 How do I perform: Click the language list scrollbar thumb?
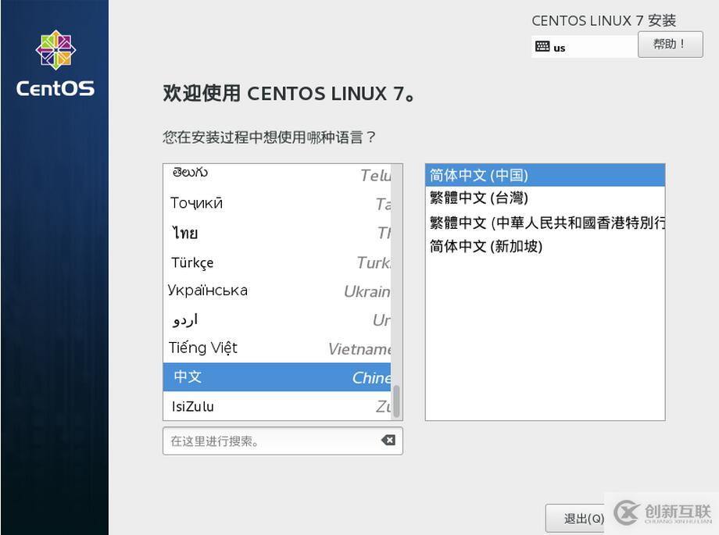396,401
